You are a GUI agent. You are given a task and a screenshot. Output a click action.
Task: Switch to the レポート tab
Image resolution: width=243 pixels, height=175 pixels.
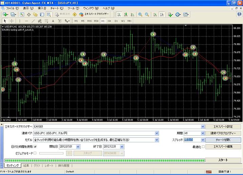(x=49, y=166)
